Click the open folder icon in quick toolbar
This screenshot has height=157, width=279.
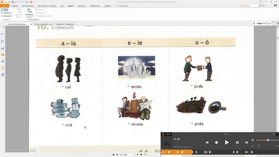pos(6,2)
